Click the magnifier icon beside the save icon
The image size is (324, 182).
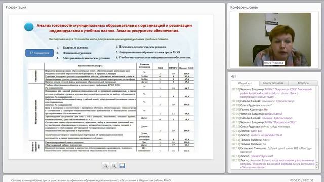point(114,166)
